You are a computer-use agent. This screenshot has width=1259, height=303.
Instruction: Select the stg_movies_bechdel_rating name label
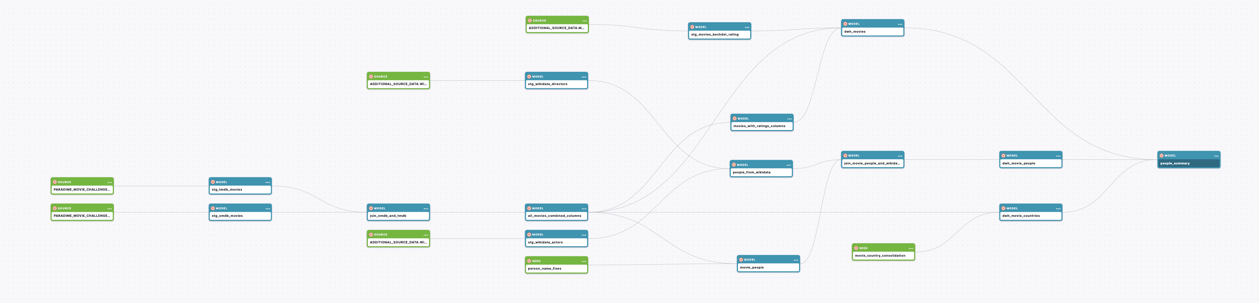tap(715, 35)
